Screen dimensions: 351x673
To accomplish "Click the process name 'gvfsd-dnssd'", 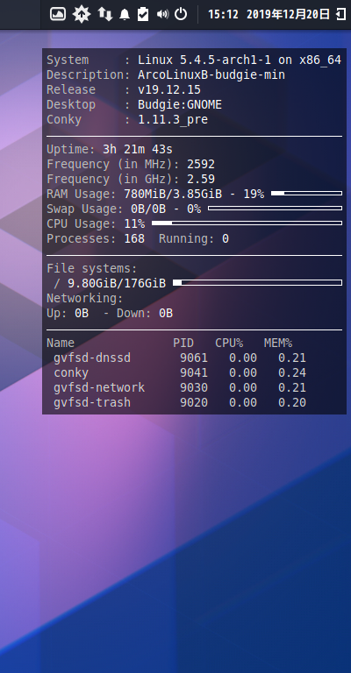I will coord(92,358).
